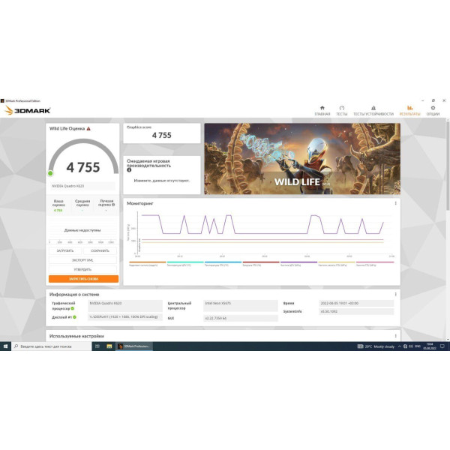Click the Загрузить button
450x450 pixels.
pyautogui.click(x=65, y=250)
